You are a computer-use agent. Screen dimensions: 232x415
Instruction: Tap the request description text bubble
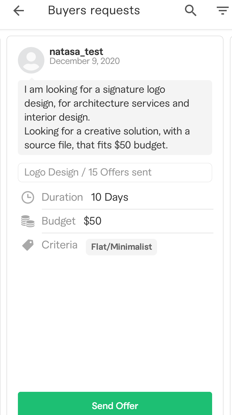tap(115, 117)
